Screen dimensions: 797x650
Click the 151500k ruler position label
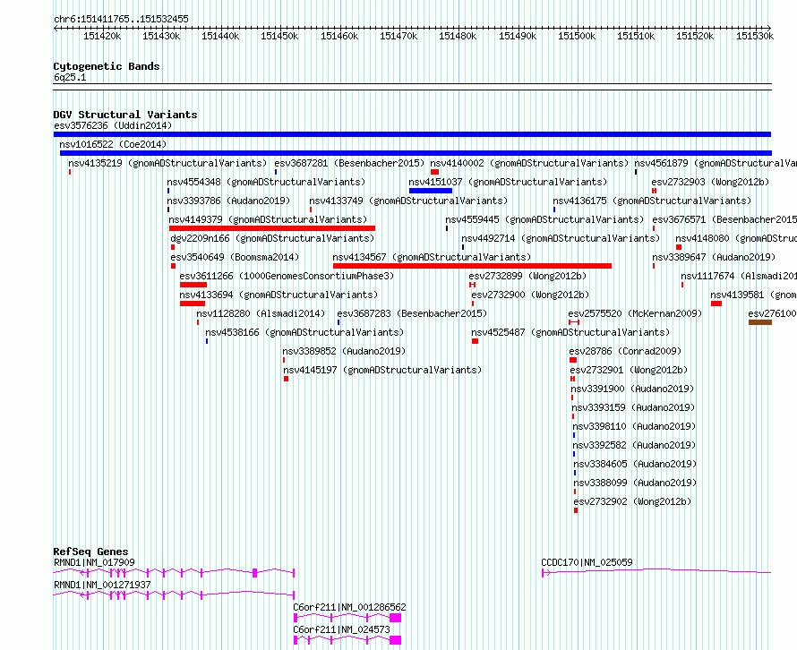point(577,36)
